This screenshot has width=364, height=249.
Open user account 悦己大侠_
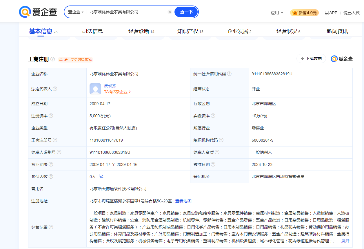353,13
